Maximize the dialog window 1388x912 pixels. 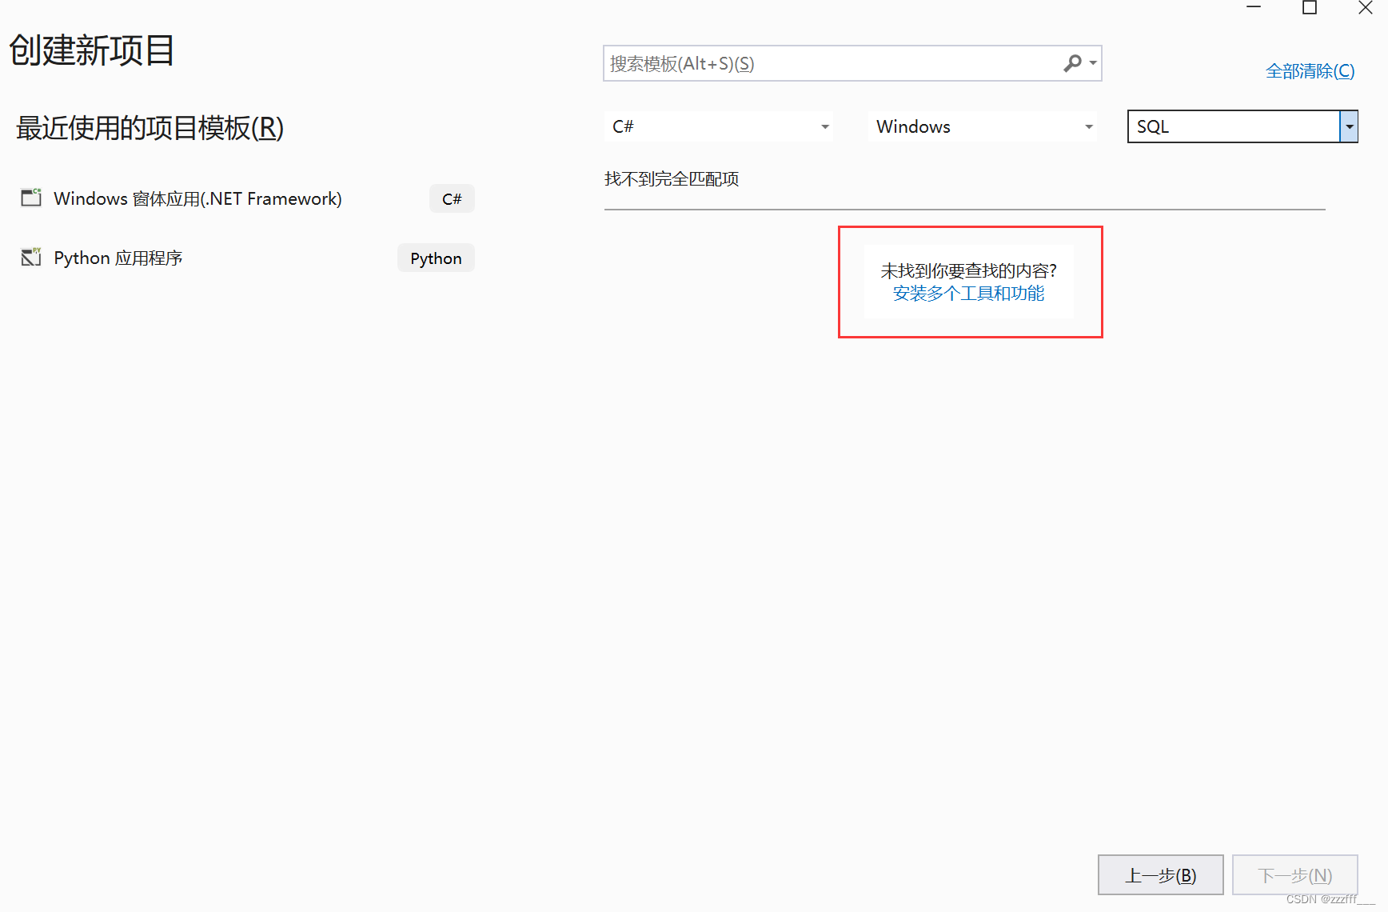click(x=1310, y=8)
